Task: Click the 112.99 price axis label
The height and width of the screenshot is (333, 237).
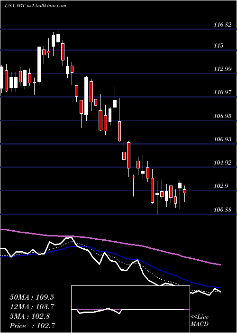Action: tap(222, 69)
